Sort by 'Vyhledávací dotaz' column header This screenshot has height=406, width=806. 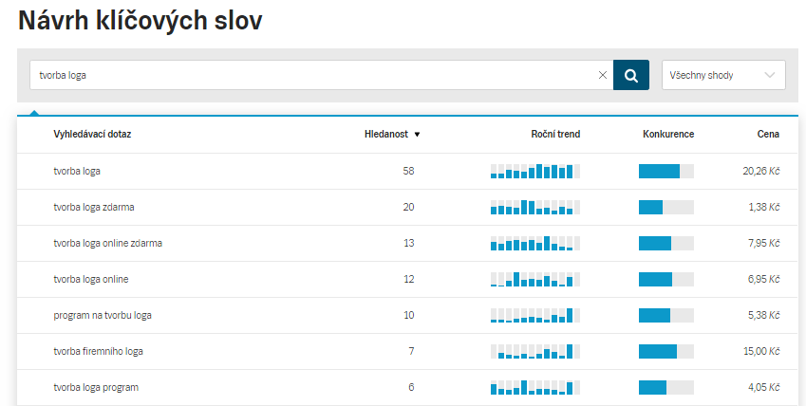[92, 134]
